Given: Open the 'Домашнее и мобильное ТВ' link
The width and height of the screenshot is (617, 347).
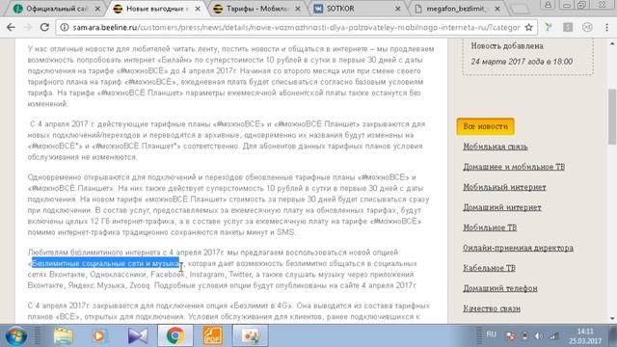Looking at the screenshot, I should [514, 167].
